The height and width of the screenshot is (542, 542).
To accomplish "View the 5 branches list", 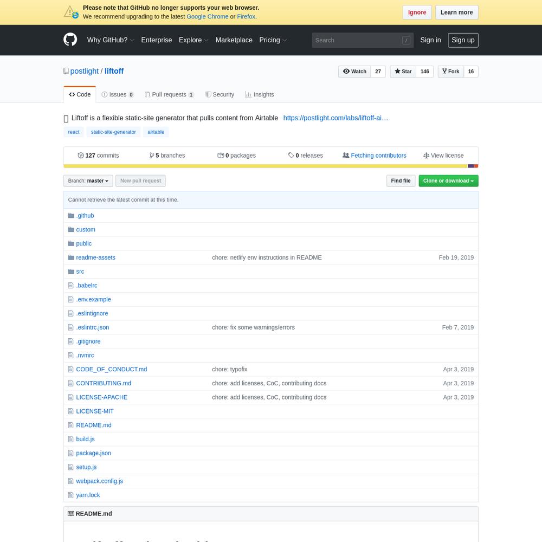I will click(x=167, y=156).
